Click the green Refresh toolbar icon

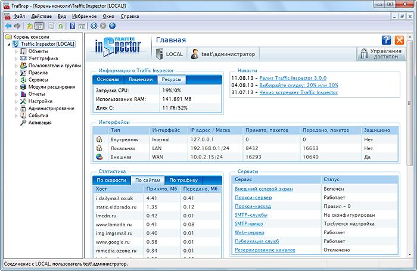(x=61, y=26)
